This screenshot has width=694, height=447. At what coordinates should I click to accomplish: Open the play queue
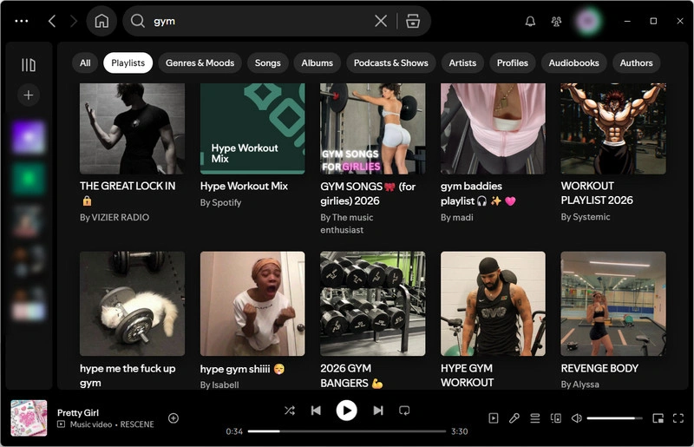tap(534, 418)
